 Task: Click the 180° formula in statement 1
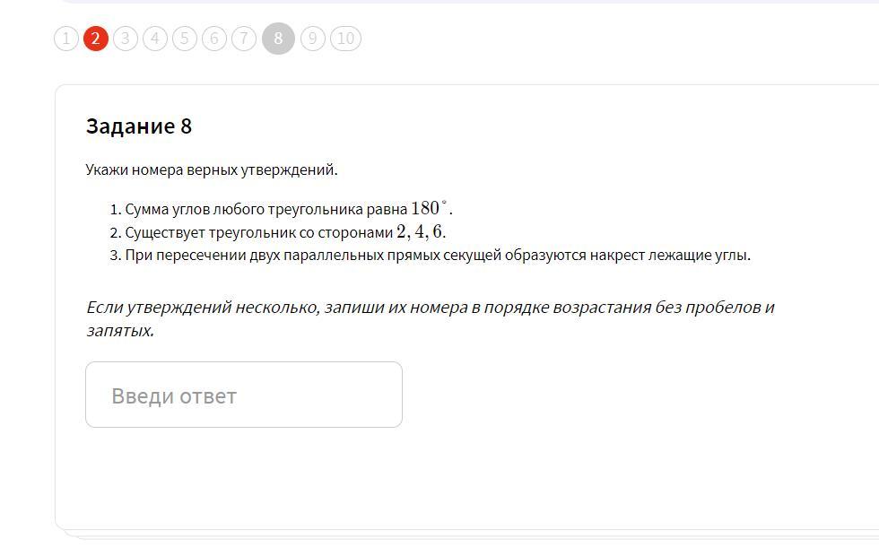pyautogui.click(x=430, y=208)
